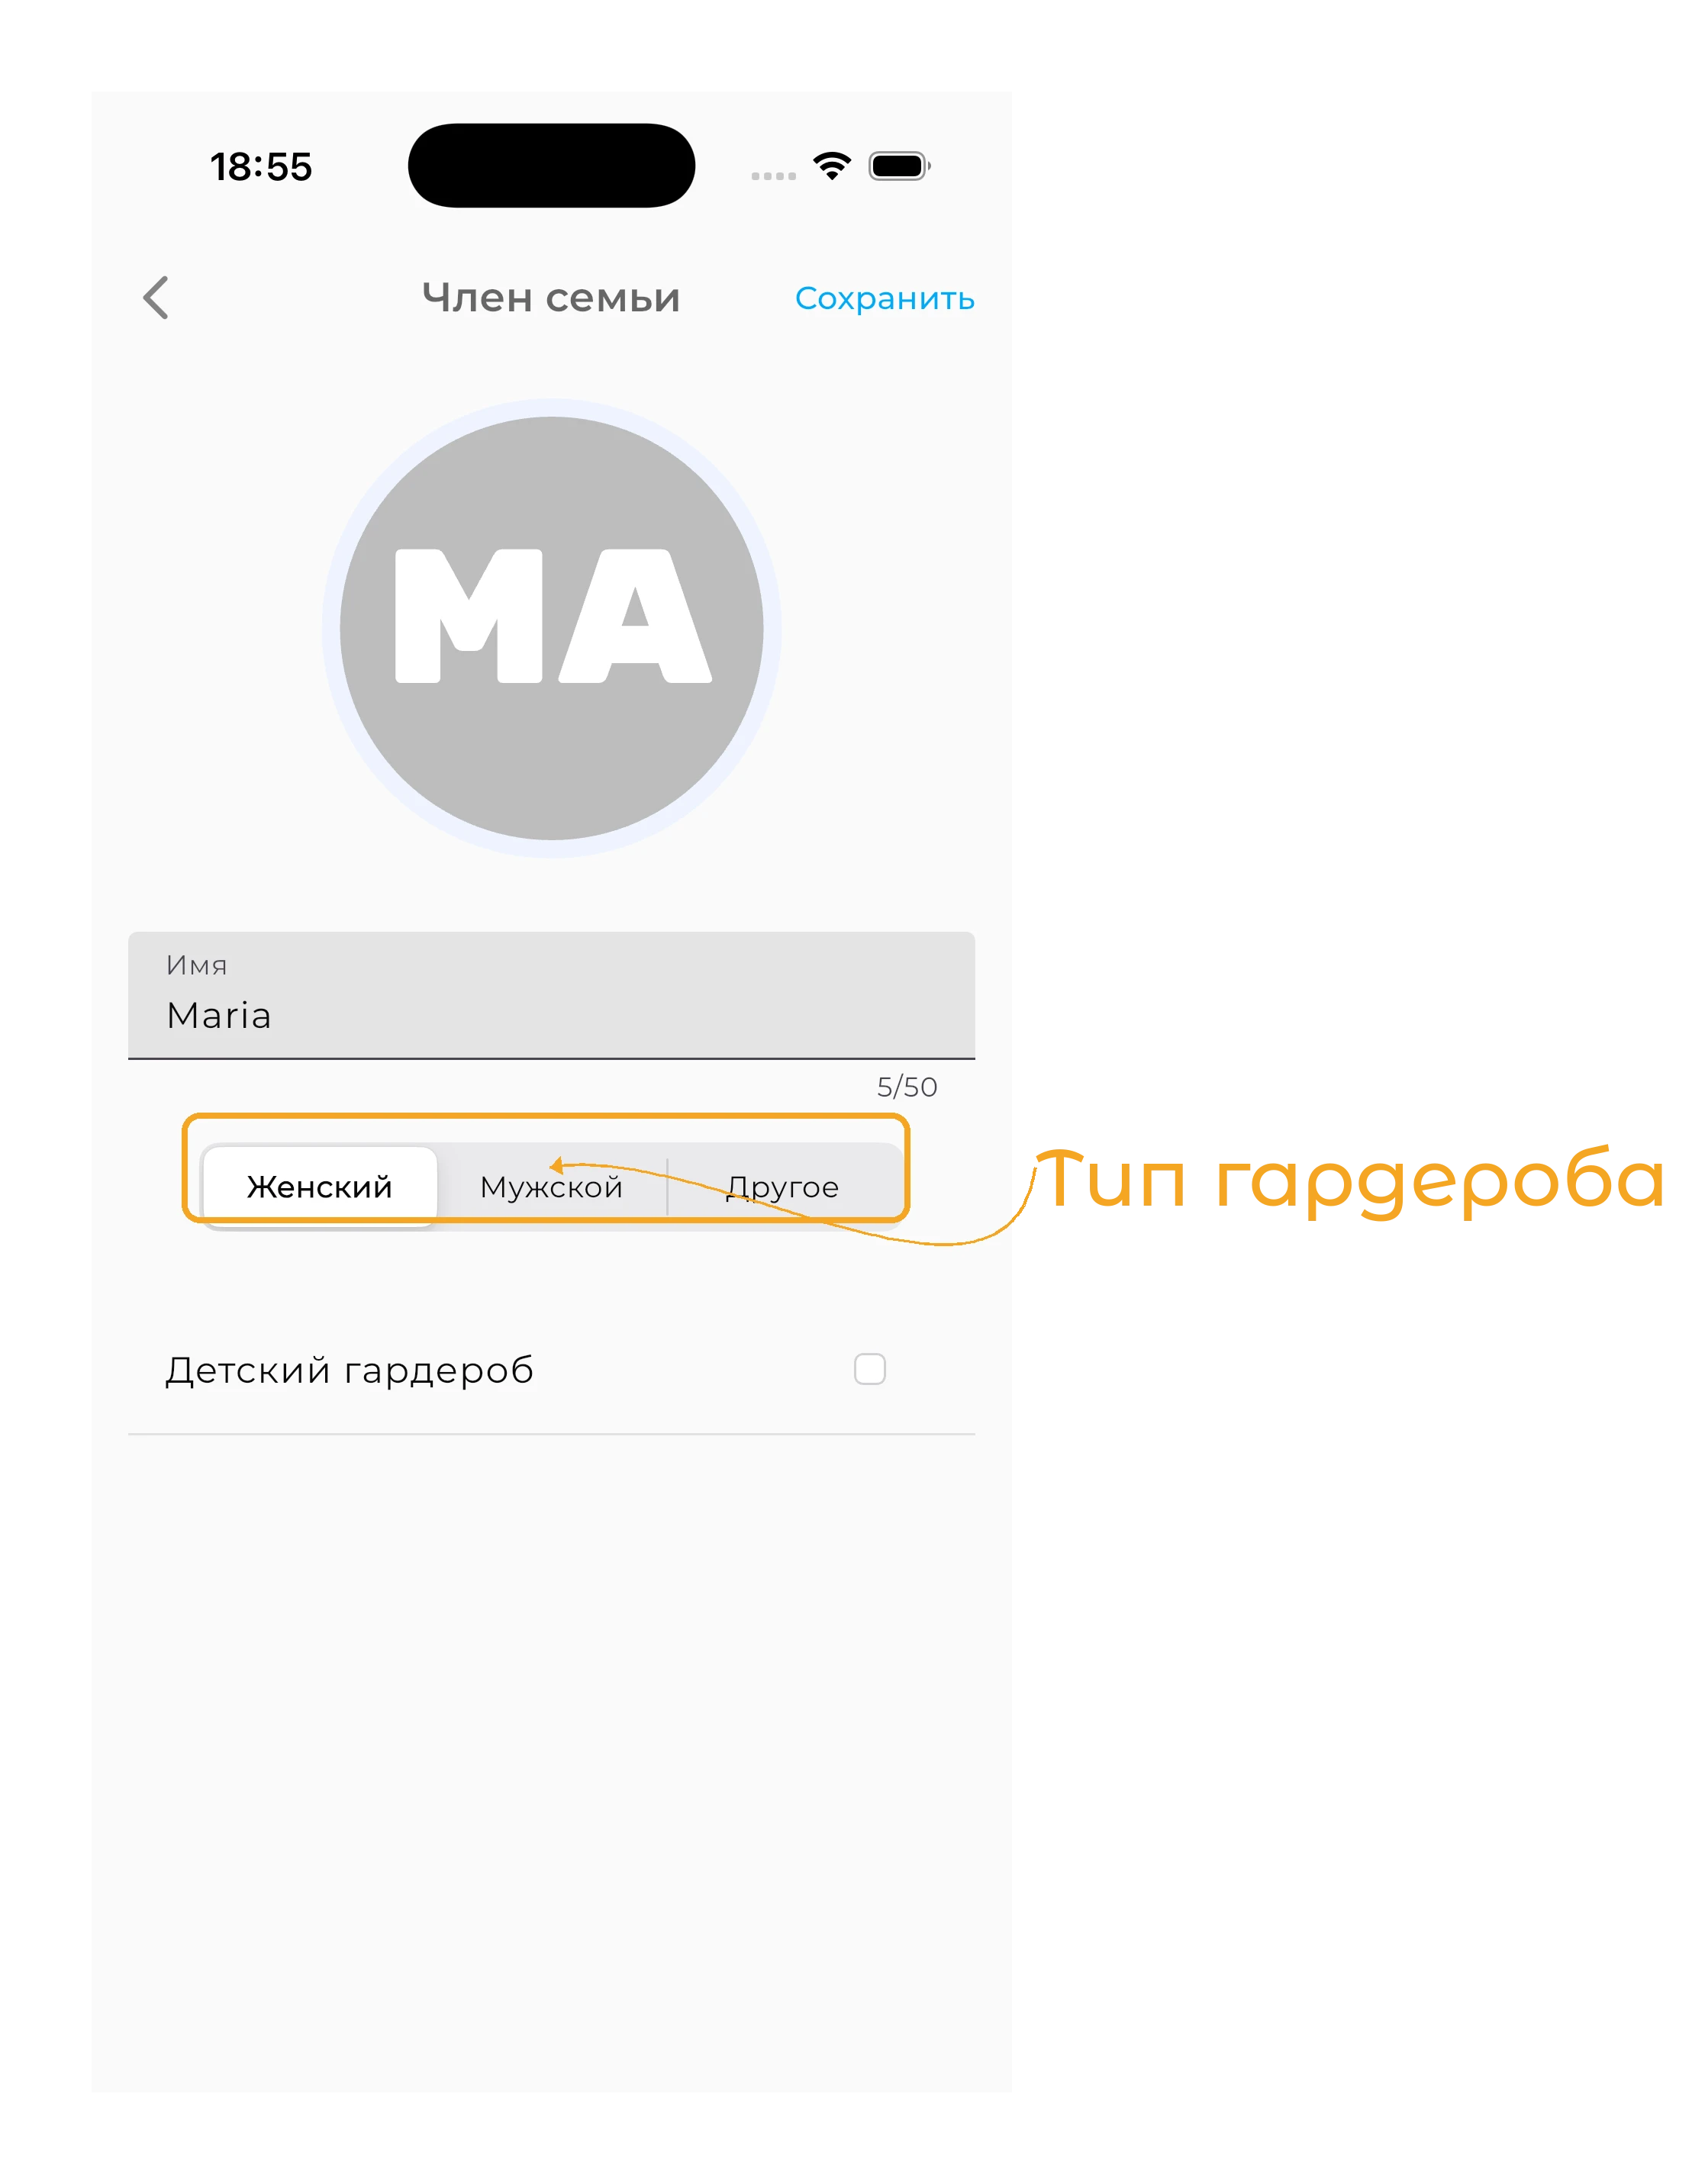Tap the 18:55 clock in status bar
This screenshot has height=2184, width=1692.
(261, 167)
